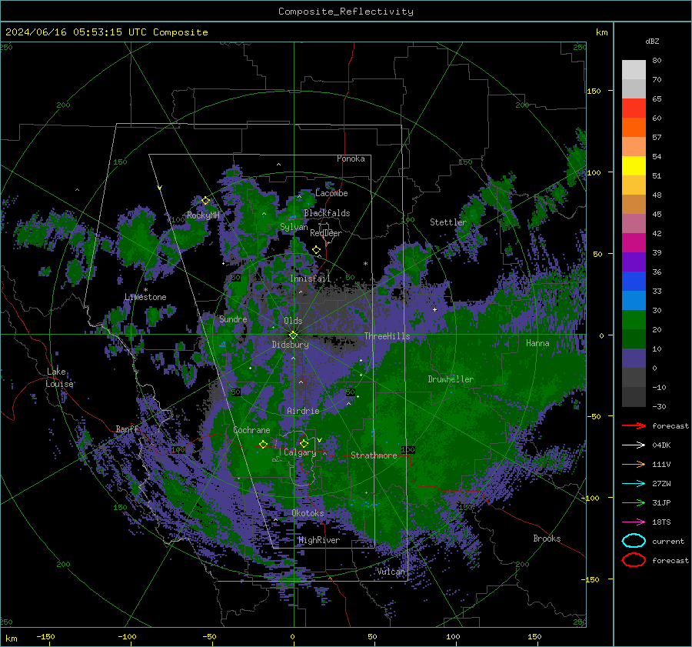Select the cyan 27ZW arrow icon
The width and height of the screenshot is (692, 647).
634,484
